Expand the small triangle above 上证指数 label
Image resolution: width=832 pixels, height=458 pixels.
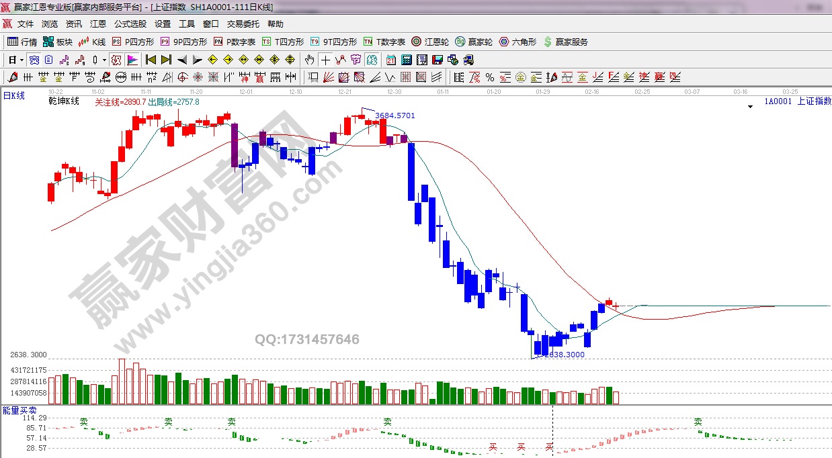coord(750,107)
